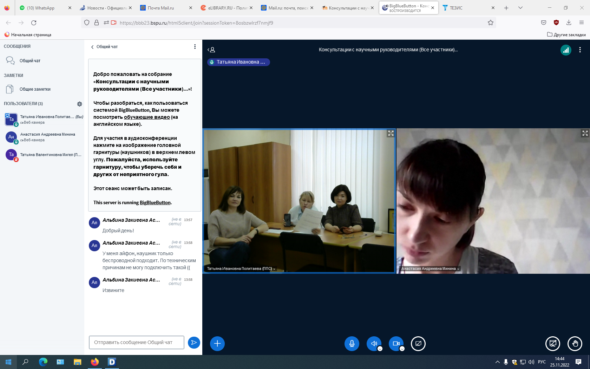Screen dimensions: 590x369
Task: Open the обучающие видео link
Action: (x=146, y=117)
